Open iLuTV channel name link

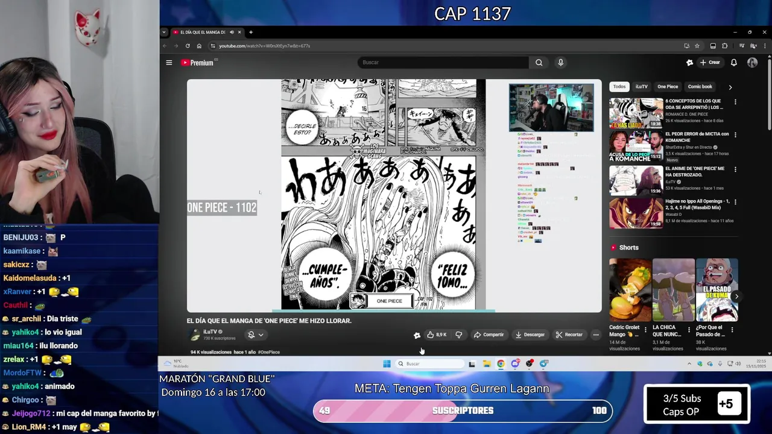click(x=210, y=332)
